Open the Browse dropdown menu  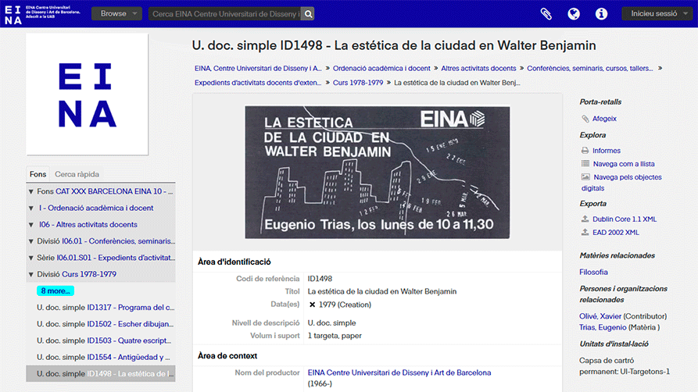click(116, 14)
